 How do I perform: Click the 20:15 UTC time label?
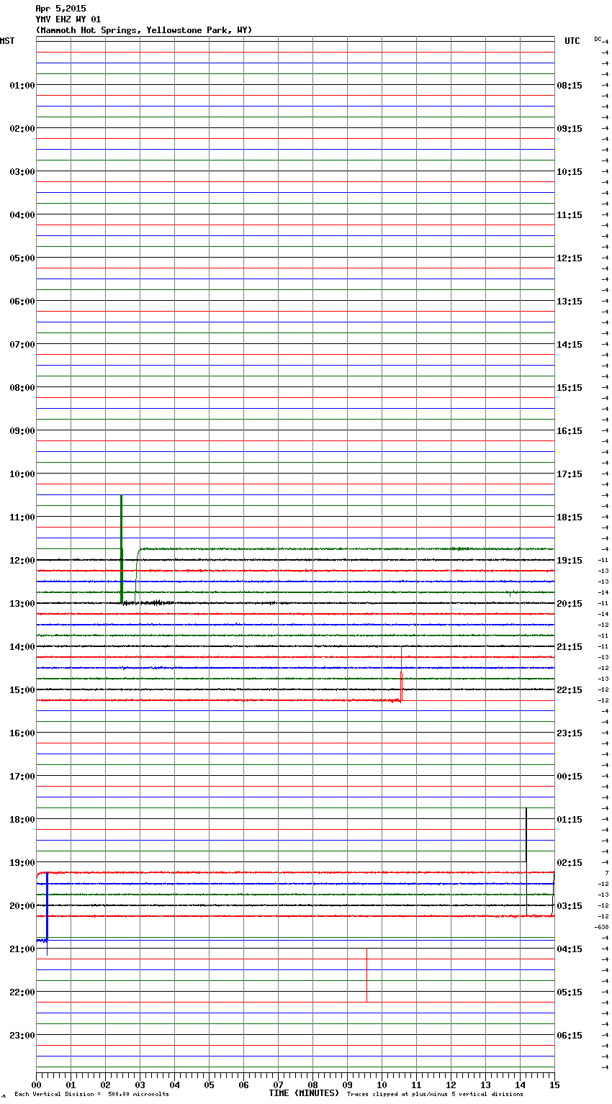tap(570, 604)
